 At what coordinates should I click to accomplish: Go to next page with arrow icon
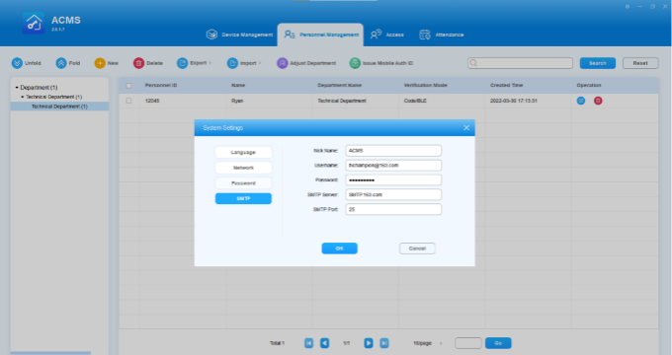(369, 343)
